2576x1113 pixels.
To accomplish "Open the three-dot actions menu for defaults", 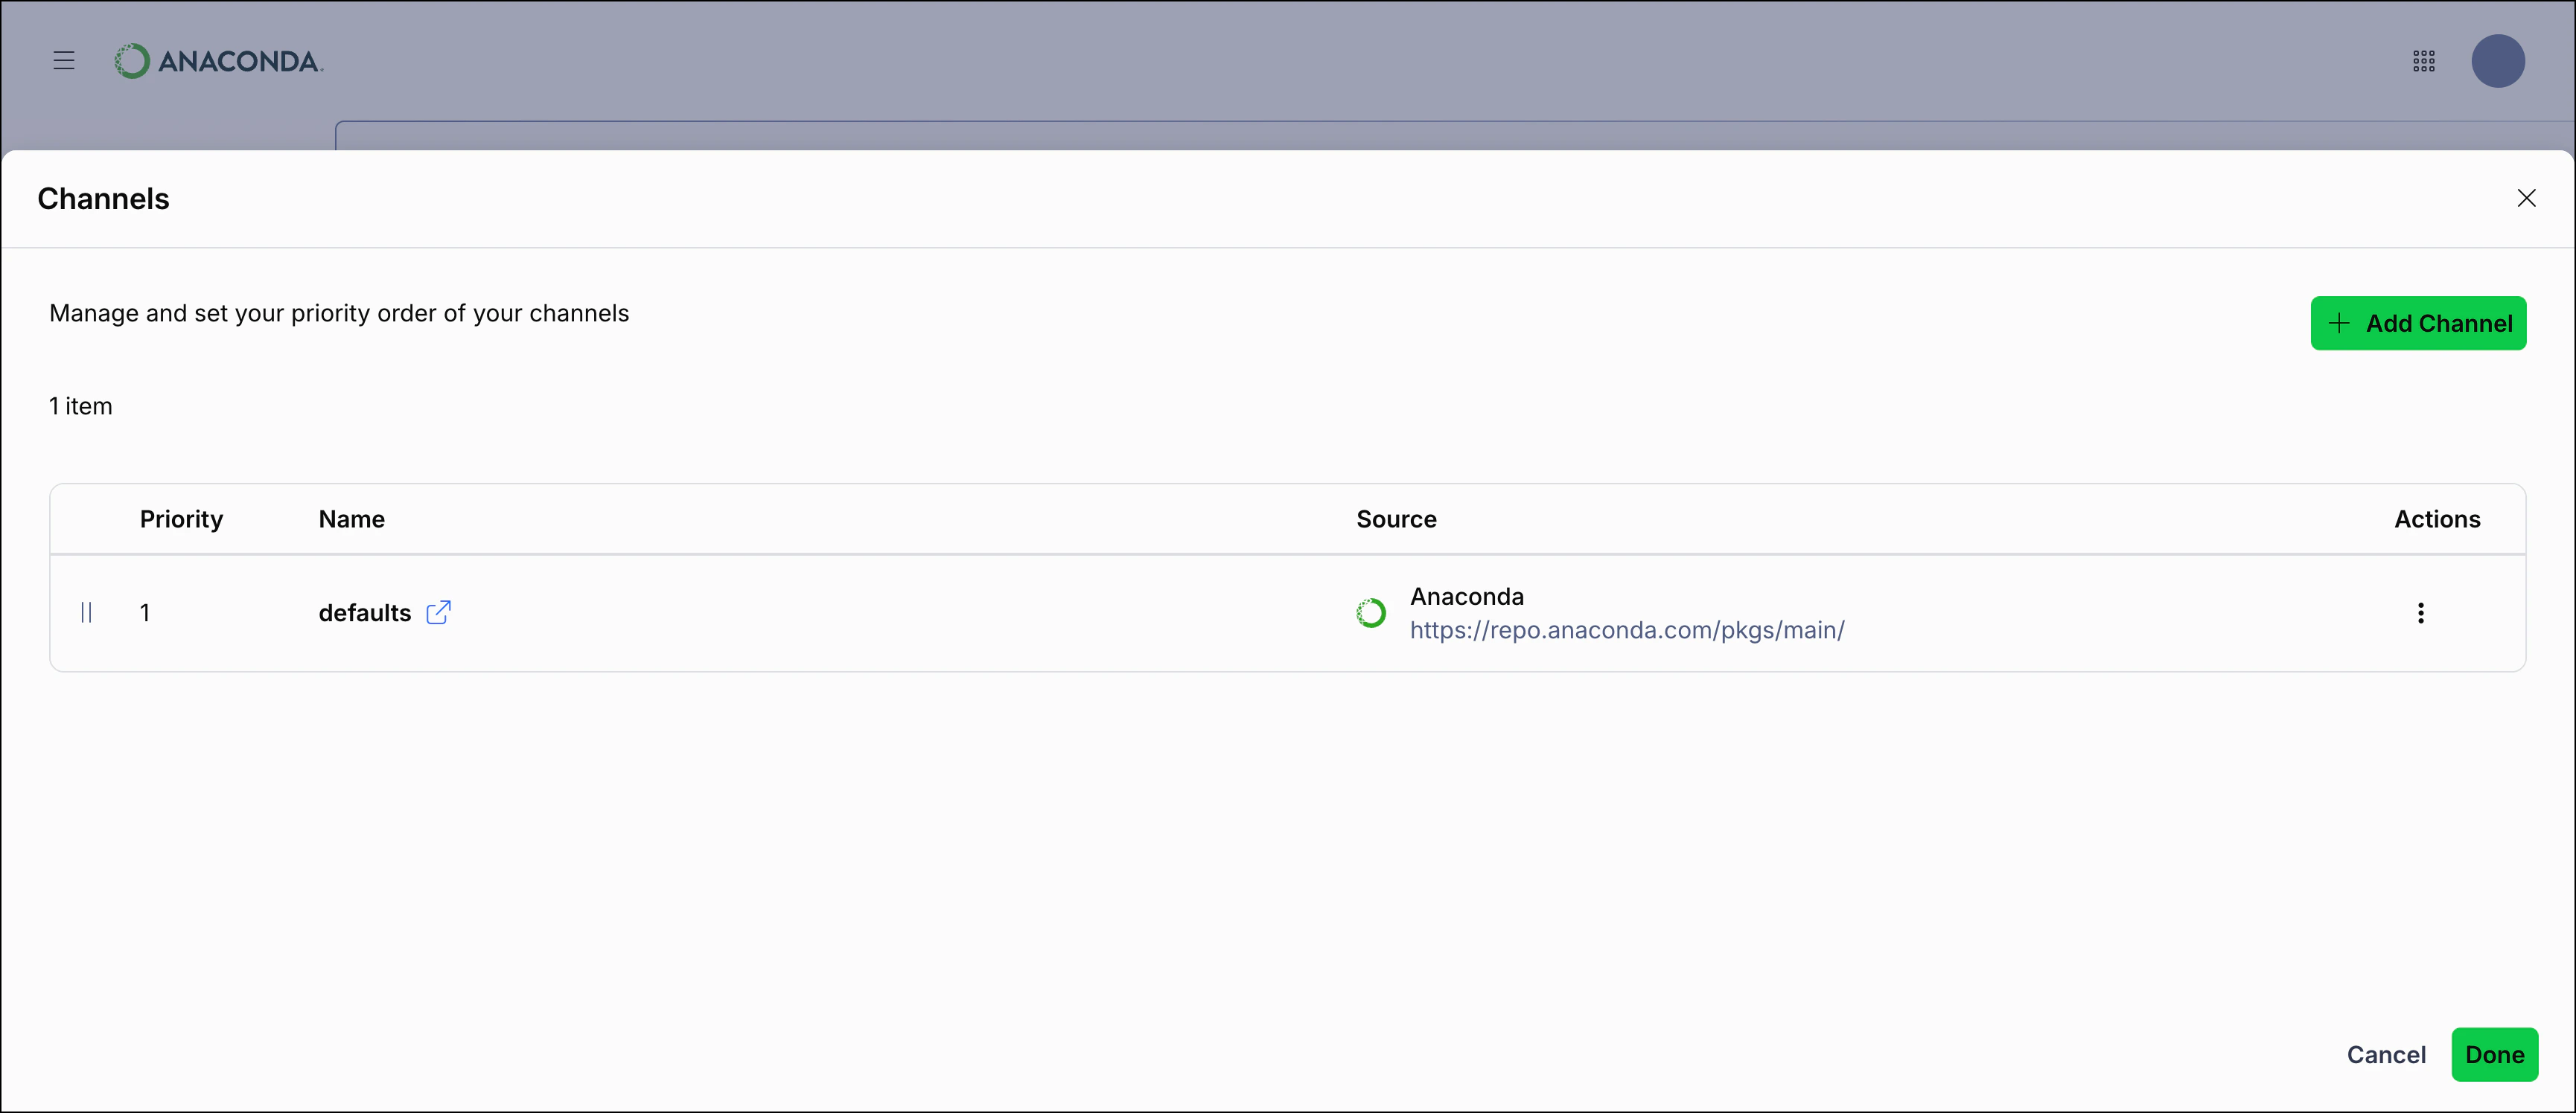I will tap(2421, 612).
